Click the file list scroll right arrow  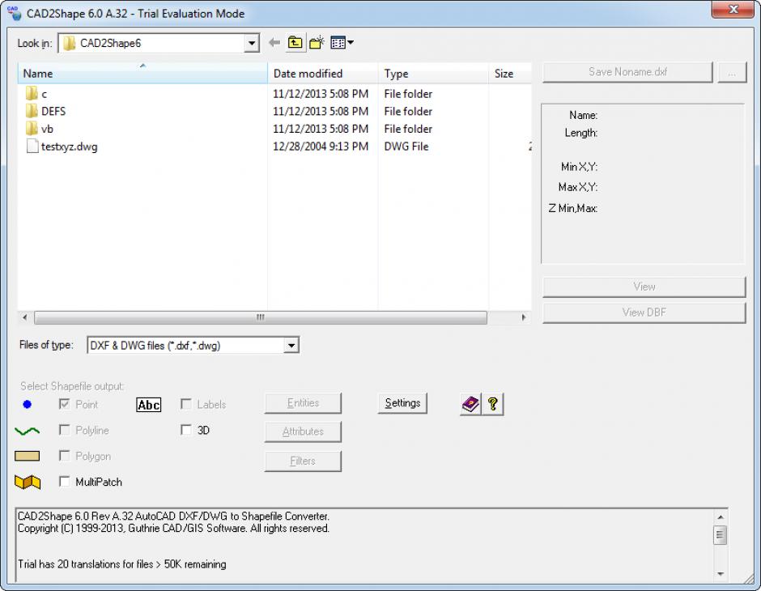coord(524,317)
